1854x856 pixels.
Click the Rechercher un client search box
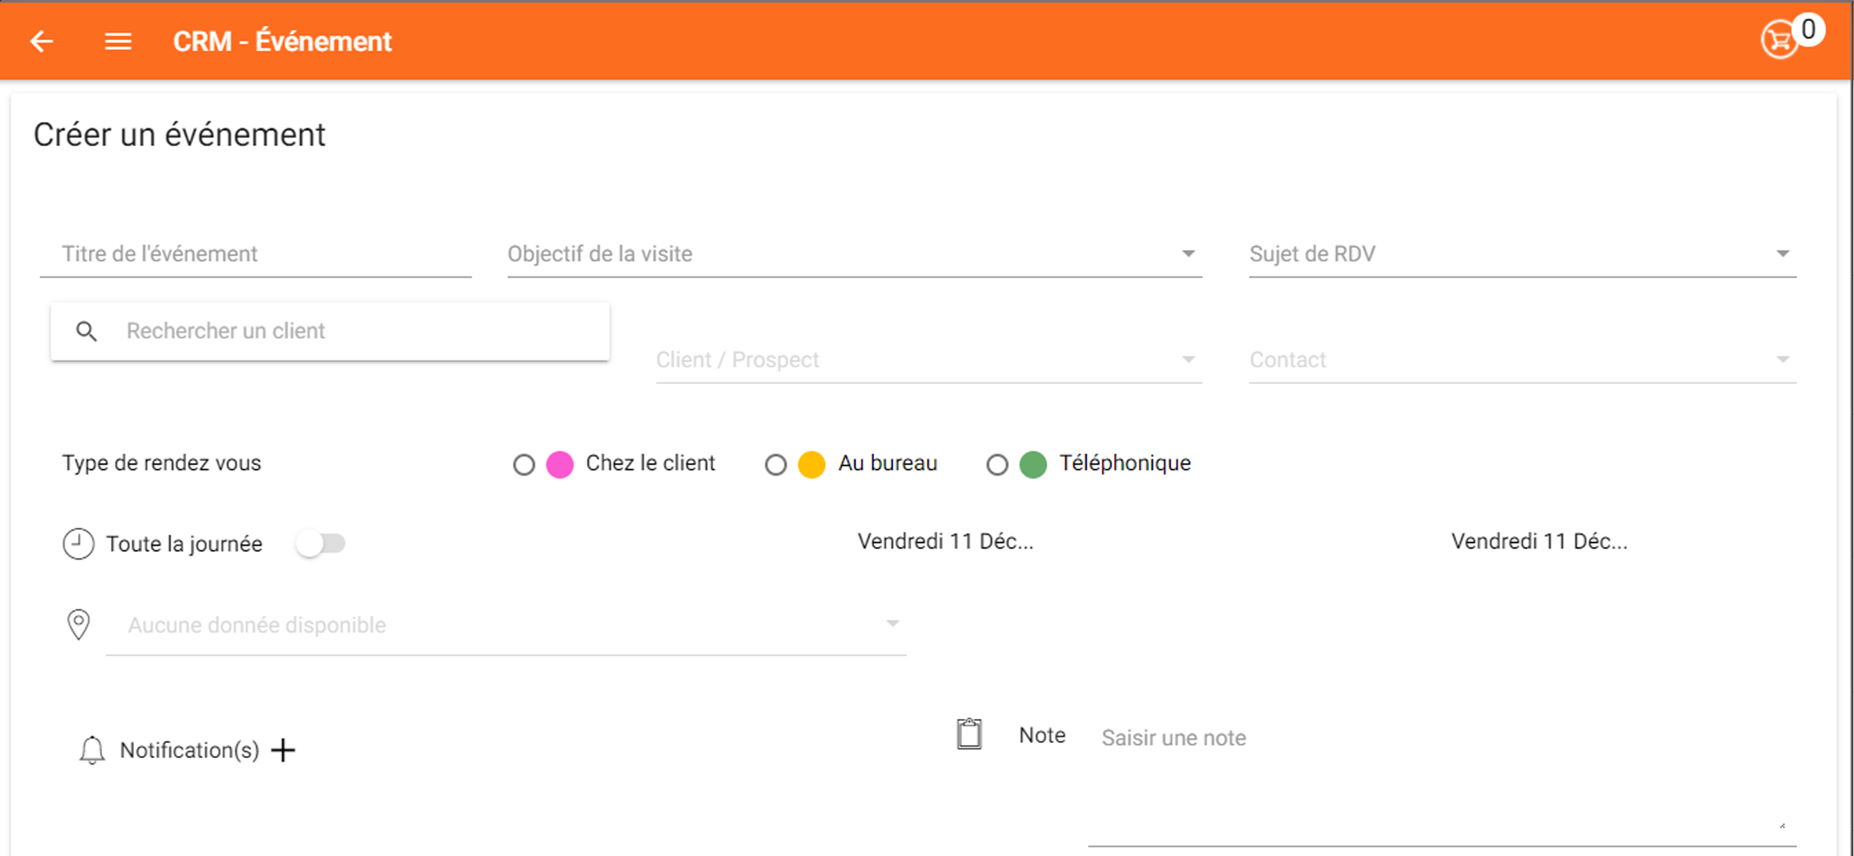(x=330, y=331)
